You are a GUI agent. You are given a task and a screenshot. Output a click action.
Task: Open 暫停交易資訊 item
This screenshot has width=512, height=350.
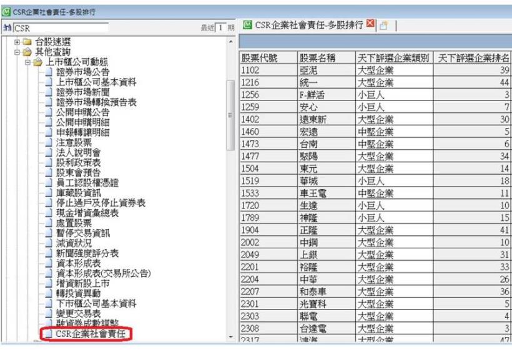(82, 233)
